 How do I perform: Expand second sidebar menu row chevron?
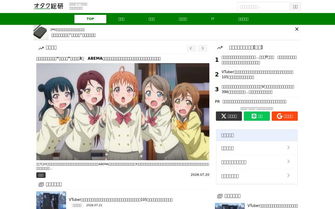[x=288, y=162]
